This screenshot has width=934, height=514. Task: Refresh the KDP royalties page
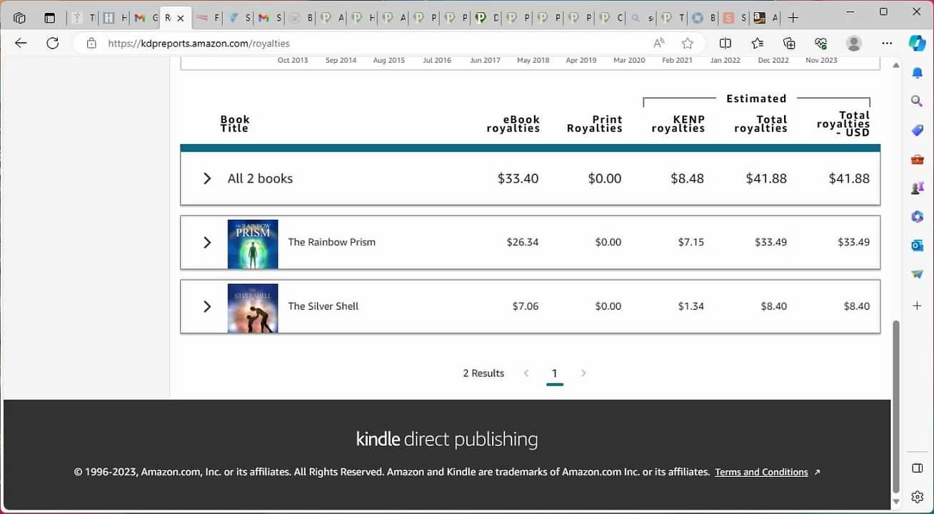[x=52, y=44]
